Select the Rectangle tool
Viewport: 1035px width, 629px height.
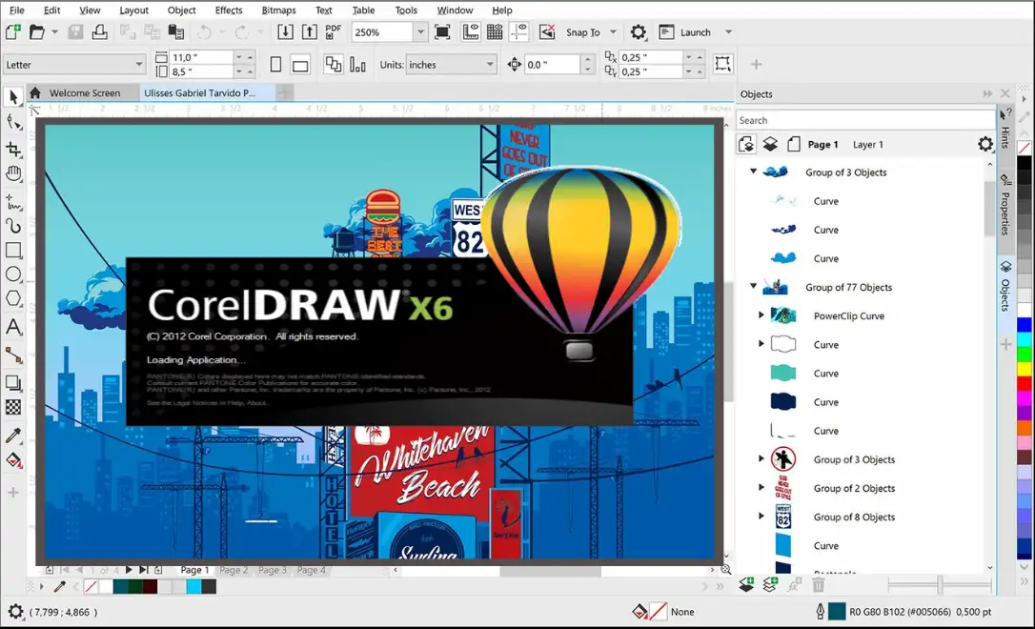click(x=13, y=250)
